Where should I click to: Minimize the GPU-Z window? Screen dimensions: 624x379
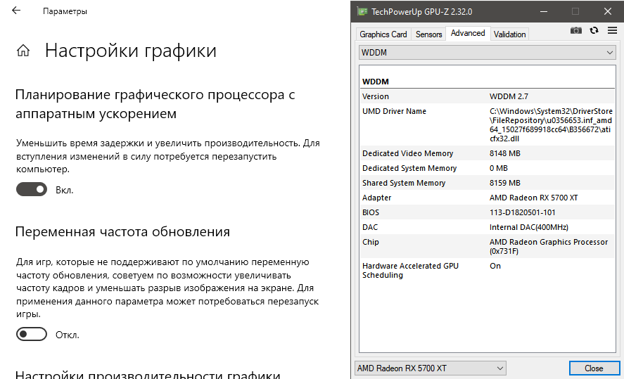click(x=544, y=11)
